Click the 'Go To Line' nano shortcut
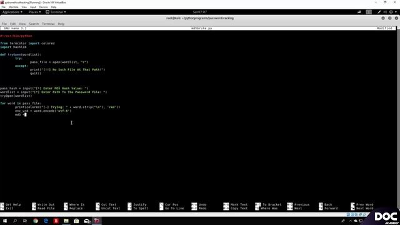400x225 pixels. click(172, 208)
